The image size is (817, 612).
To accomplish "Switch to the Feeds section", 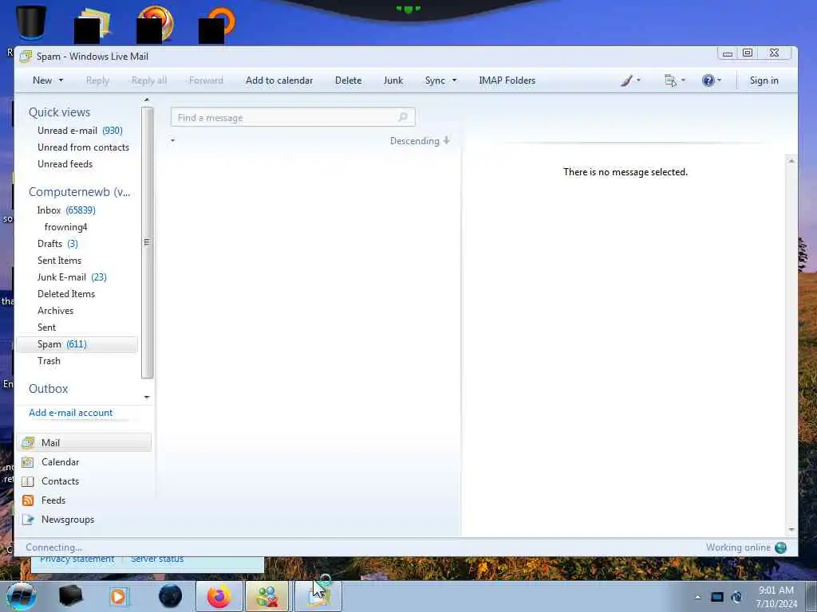I will [x=53, y=500].
